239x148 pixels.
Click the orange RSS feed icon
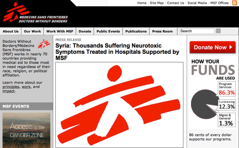tap(235, 3)
